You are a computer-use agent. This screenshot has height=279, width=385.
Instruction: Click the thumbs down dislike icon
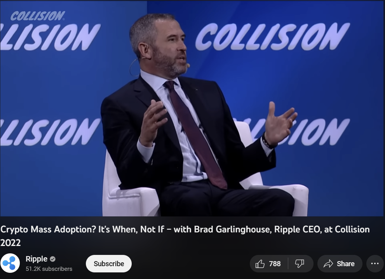click(300, 264)
